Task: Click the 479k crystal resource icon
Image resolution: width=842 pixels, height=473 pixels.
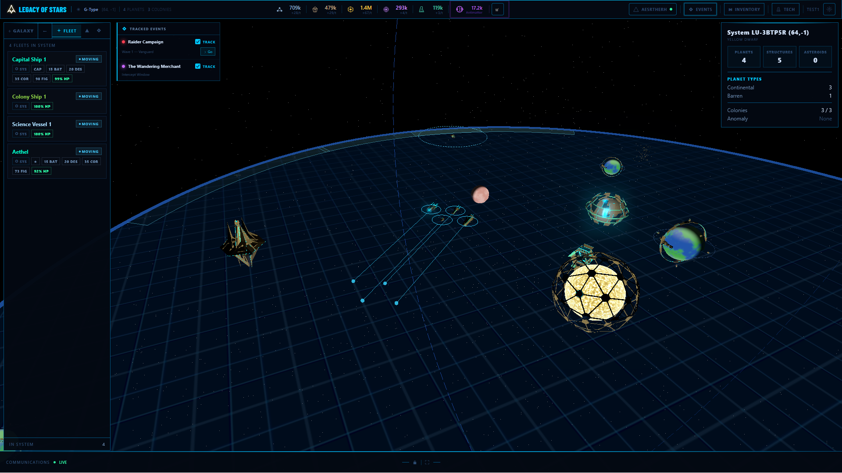Action: pyautogui.click(x=315, y=9)
